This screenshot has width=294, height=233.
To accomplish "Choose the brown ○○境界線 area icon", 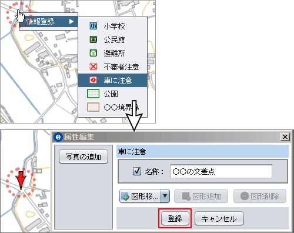I will pyautogui.click(x=93, y=107).
